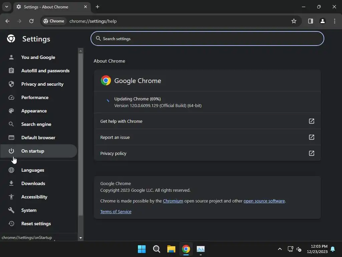
Task: Click the palette icon beside Appearance
Action: point(11,111)
